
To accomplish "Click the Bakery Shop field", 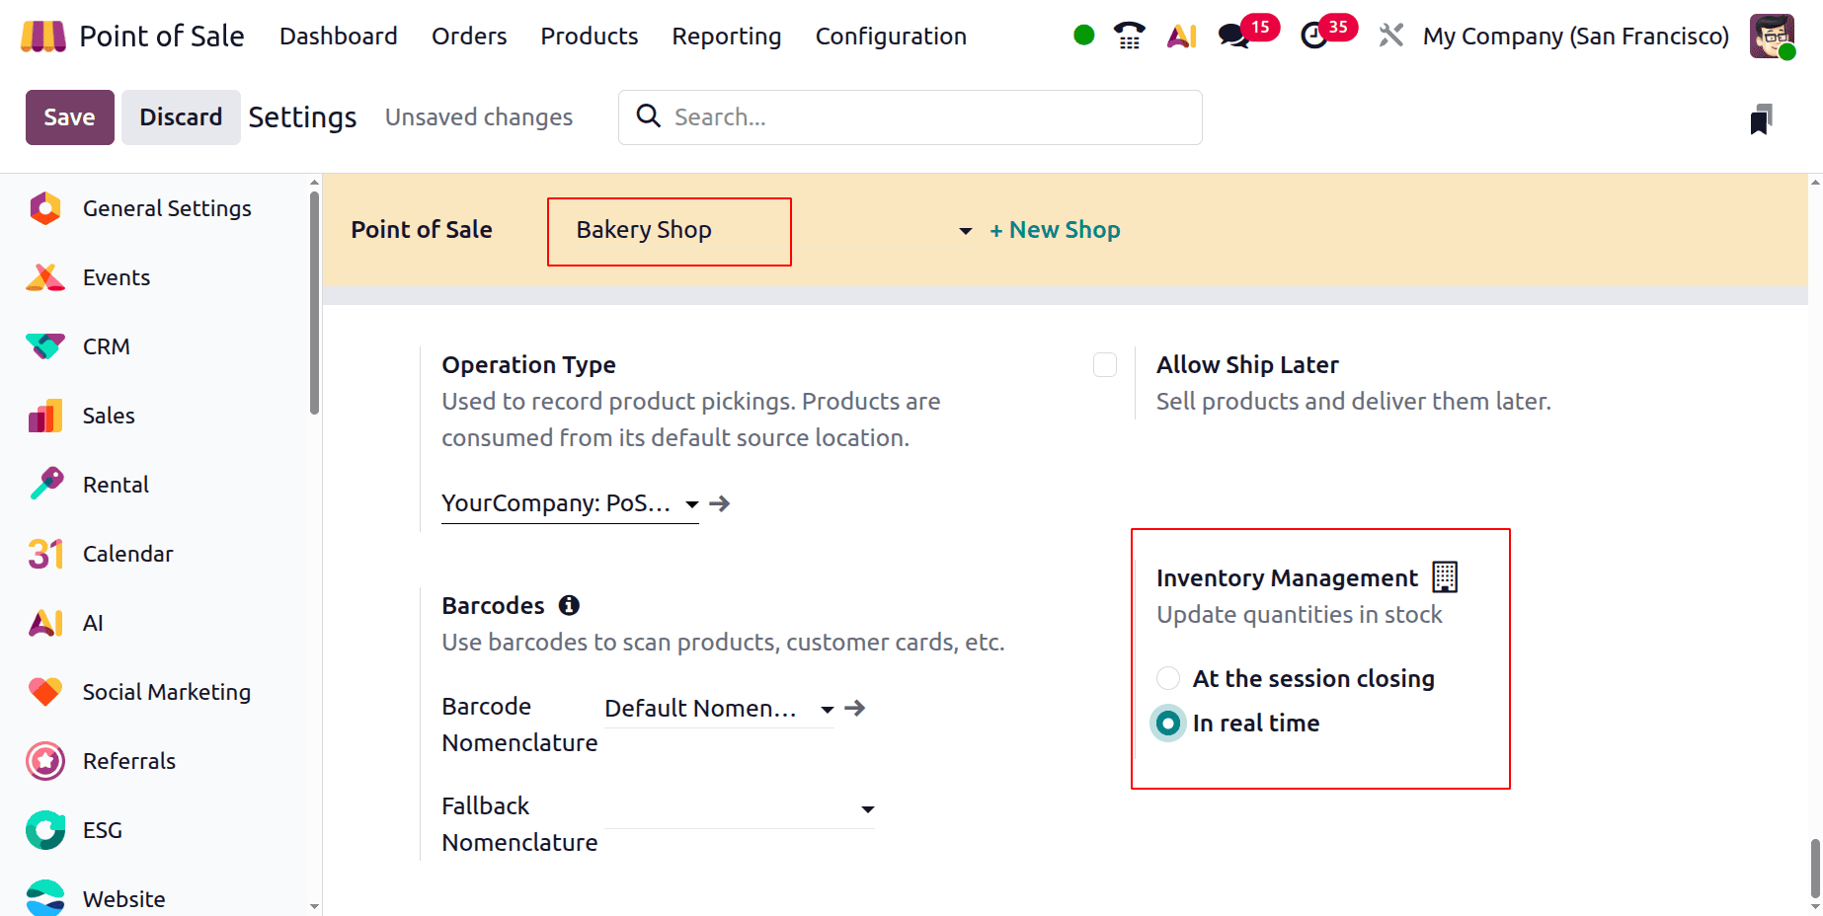I will pyautogui.click(x=773, y=231).
